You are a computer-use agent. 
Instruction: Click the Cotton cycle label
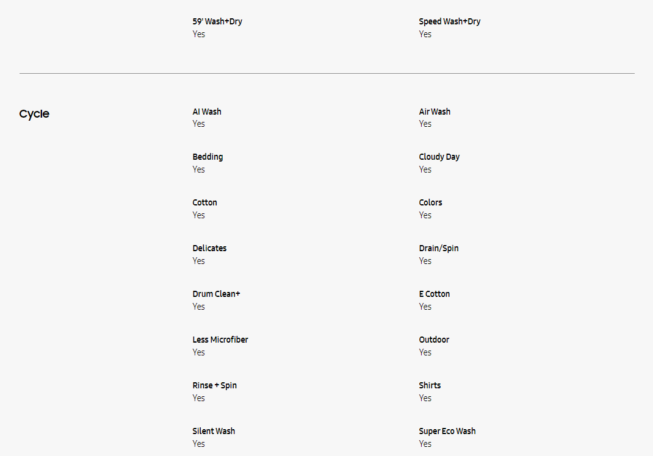(x=204, y=202)
